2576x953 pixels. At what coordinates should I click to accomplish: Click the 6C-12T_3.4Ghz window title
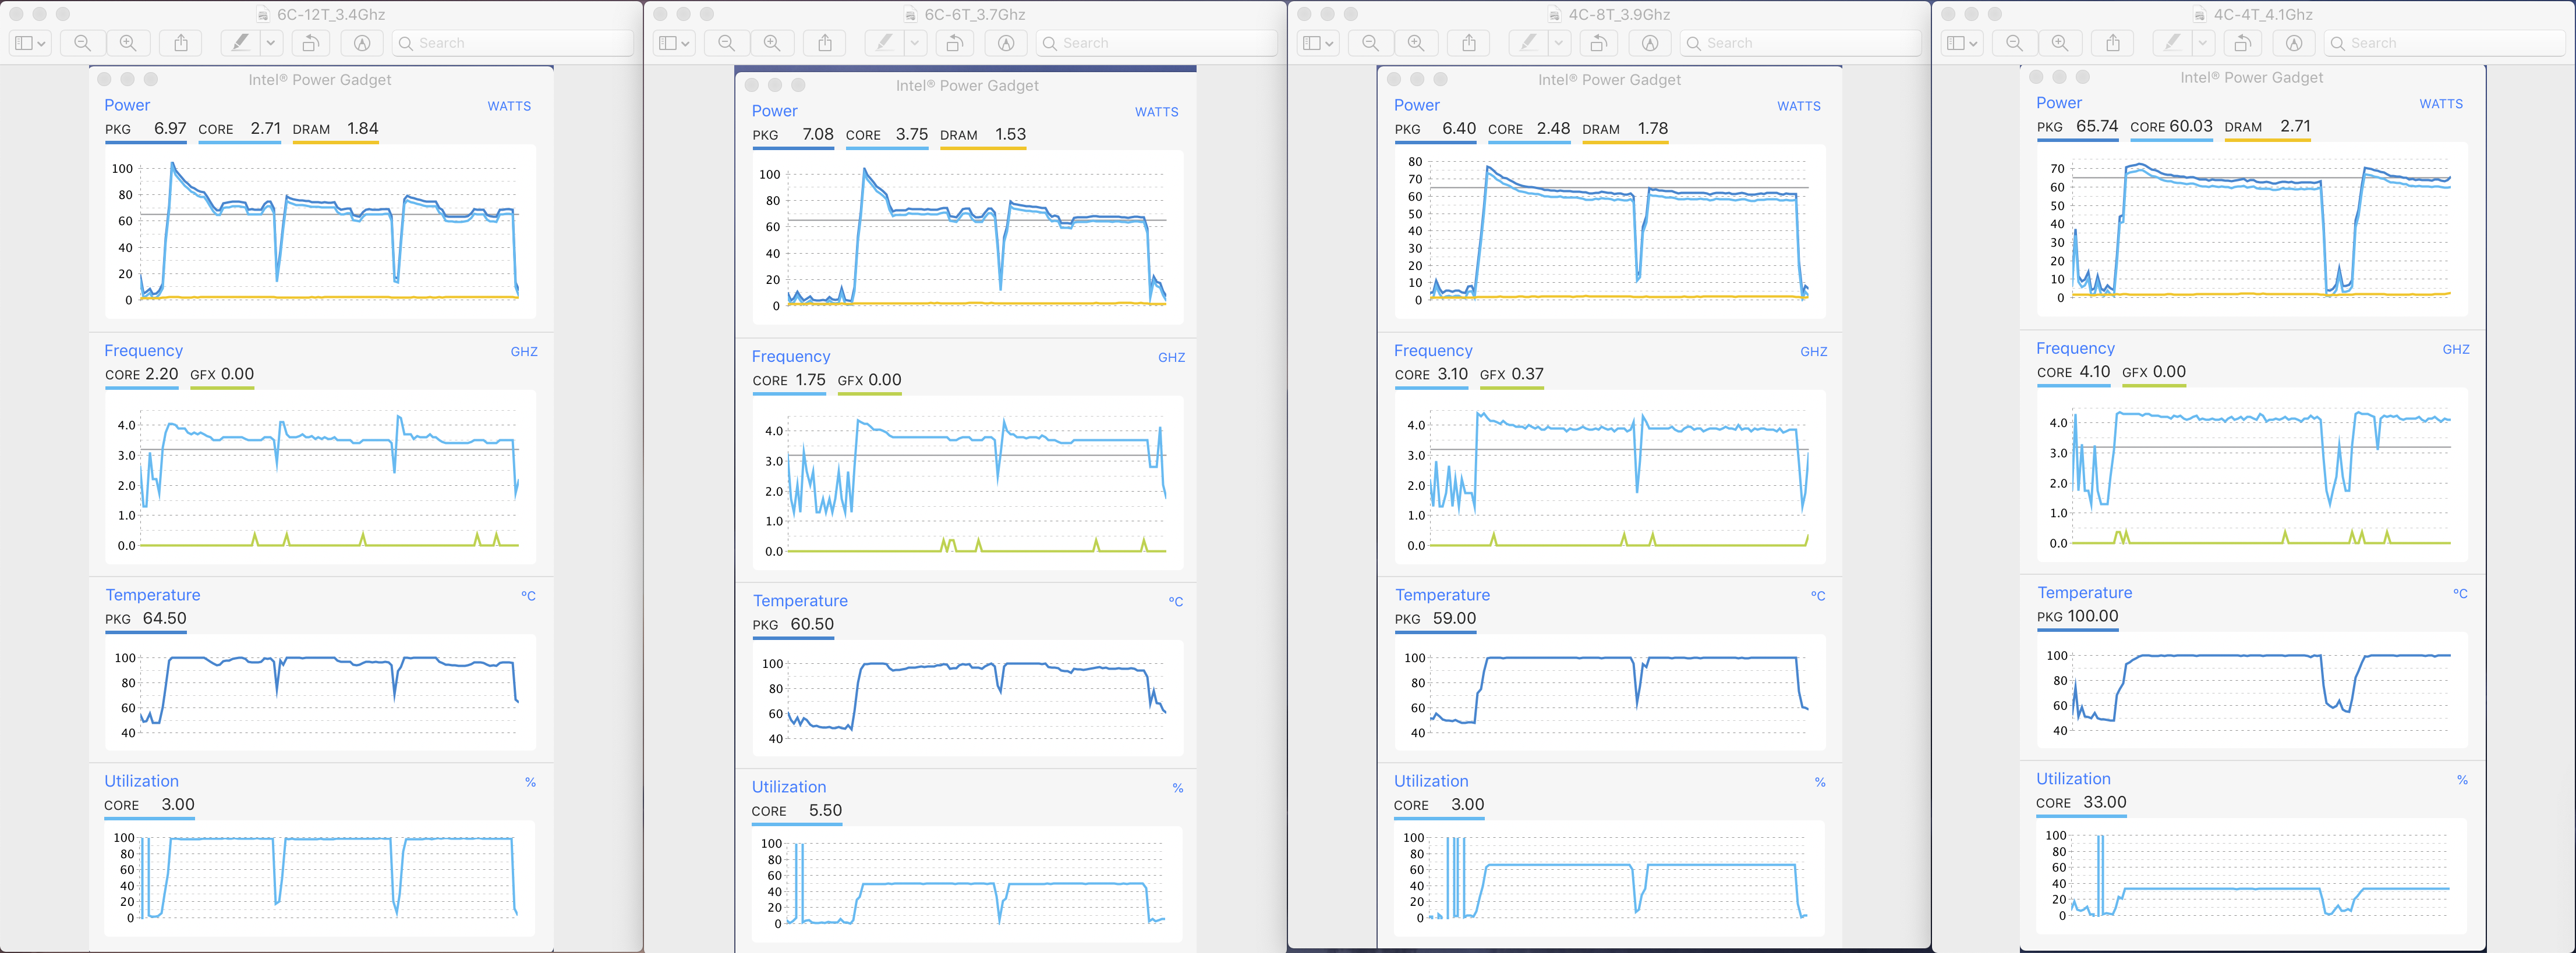[x=331, y=14]
